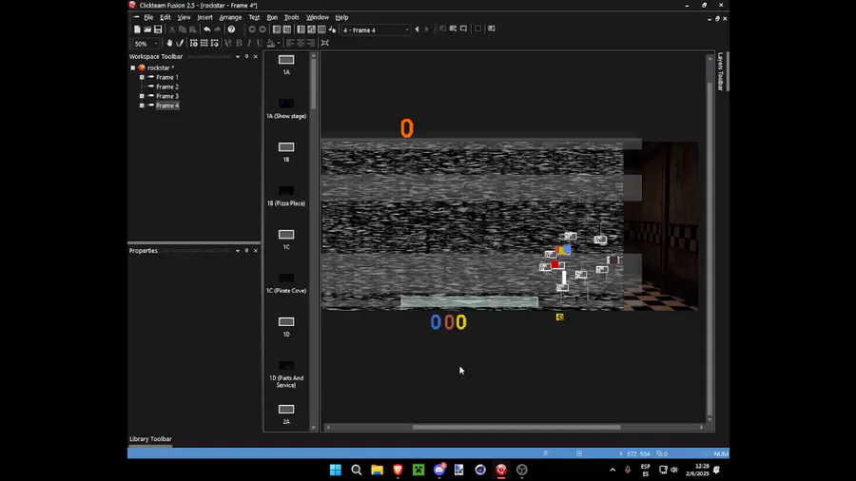Select the 1D (Parts And Service) object

tap(286, 374)
